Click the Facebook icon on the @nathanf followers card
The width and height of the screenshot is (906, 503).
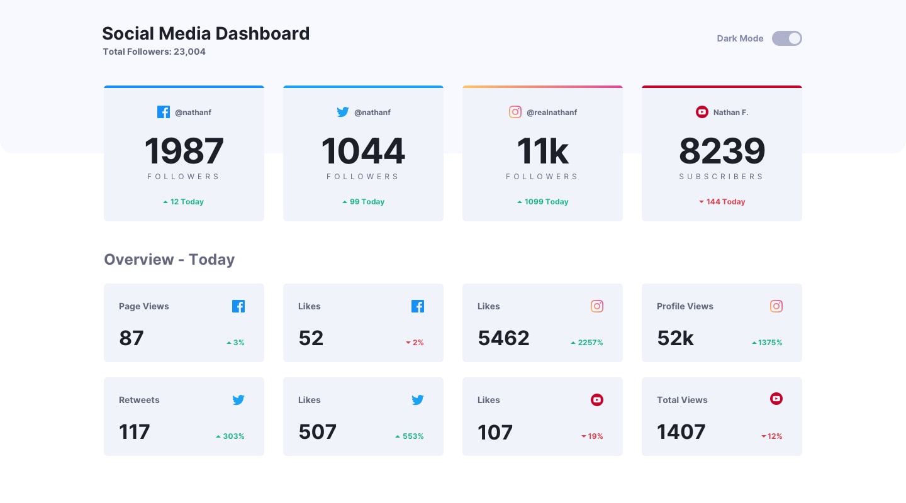tap(164, 112)
